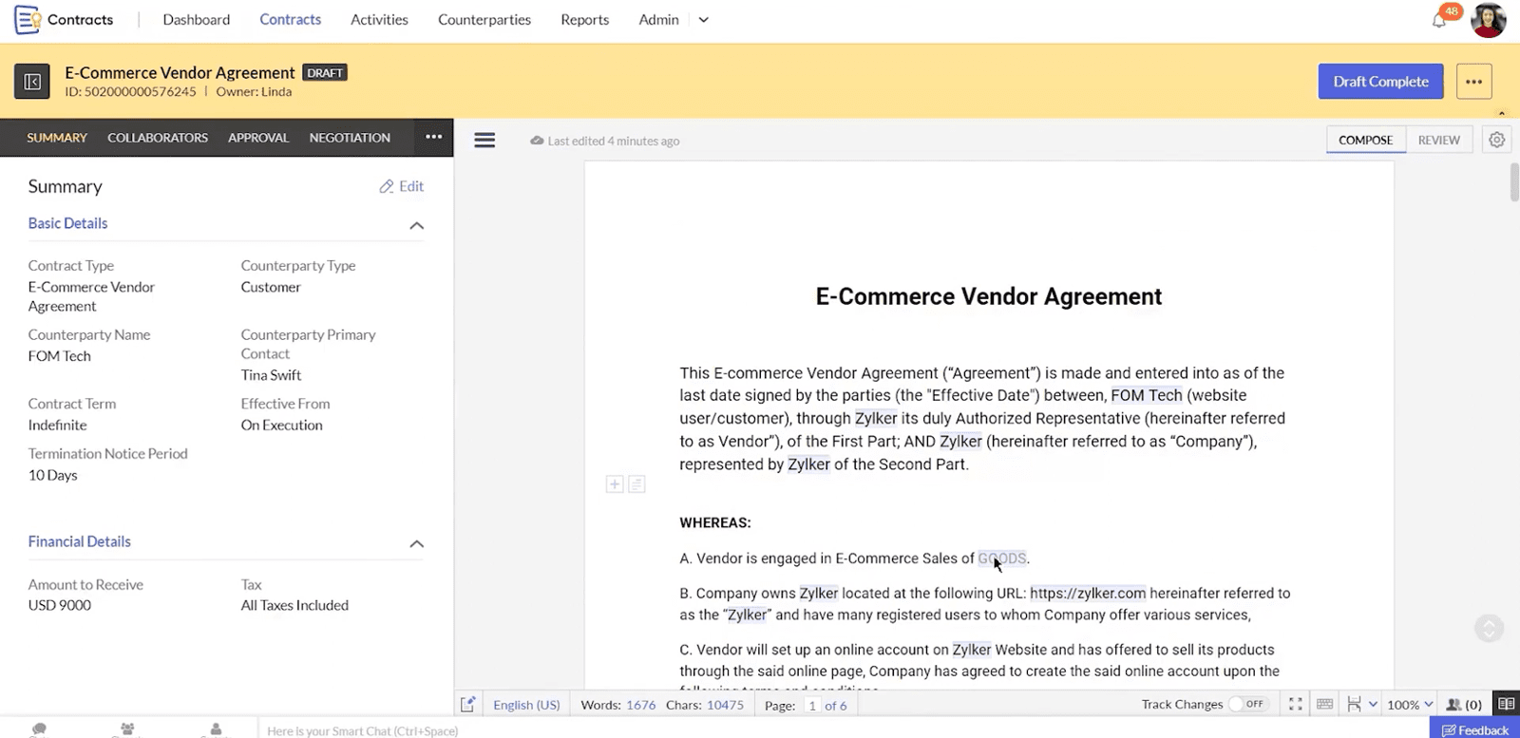Open the virtual keyboard icon
1520x738 pixels.
(x=1324, y=704)
